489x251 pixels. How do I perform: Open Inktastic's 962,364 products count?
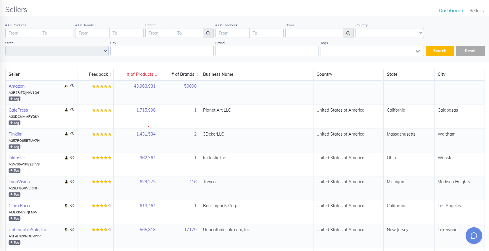148,158
